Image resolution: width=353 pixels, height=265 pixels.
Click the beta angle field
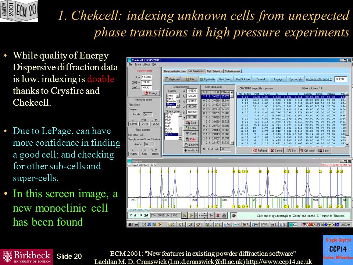[x=192, y=112]
